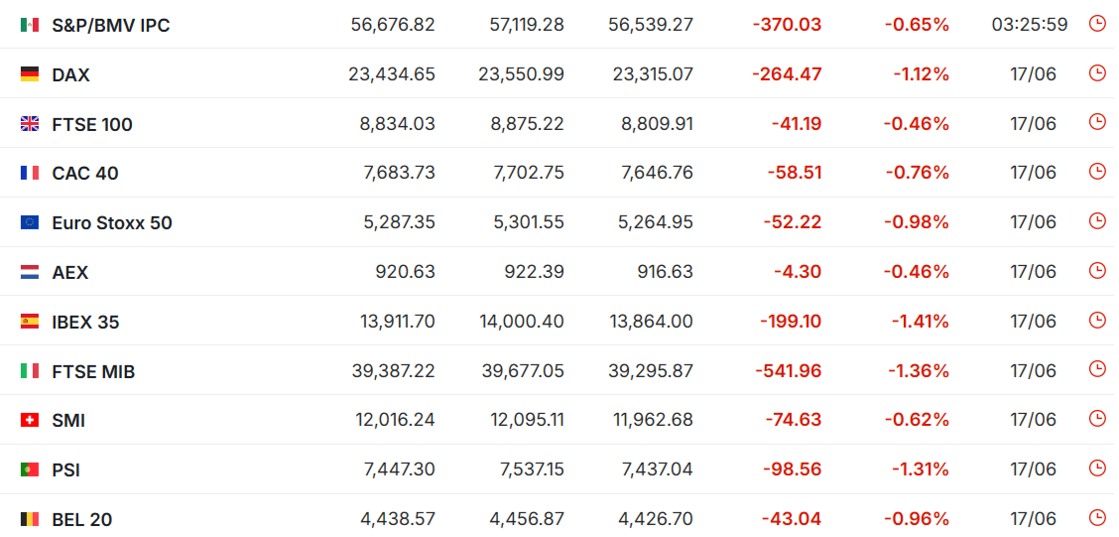Click the clock icon in the FTSE 100 row

pos(1097,122)
